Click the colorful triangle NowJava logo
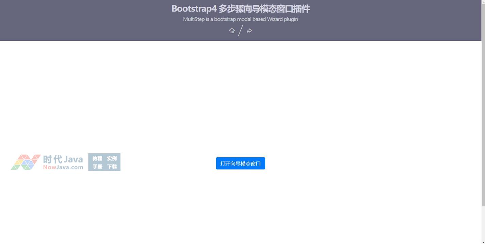 [26, 162]
